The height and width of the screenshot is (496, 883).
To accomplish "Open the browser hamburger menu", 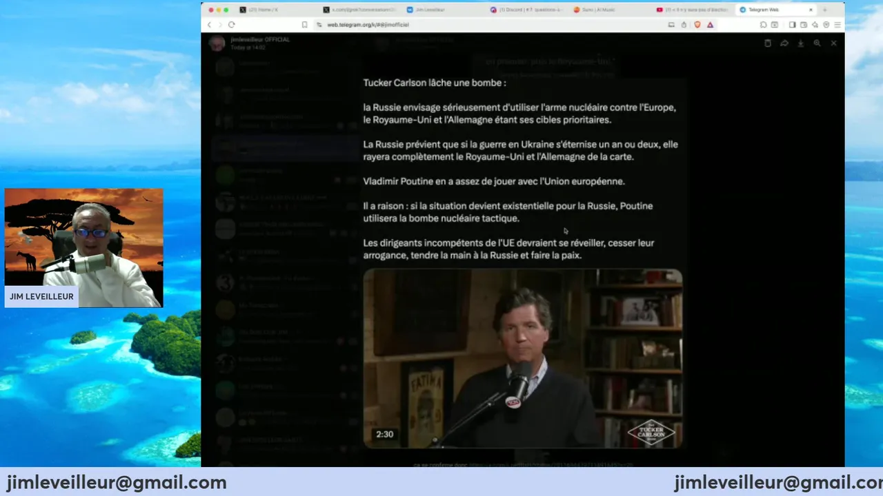I will (x=837, y=25).
